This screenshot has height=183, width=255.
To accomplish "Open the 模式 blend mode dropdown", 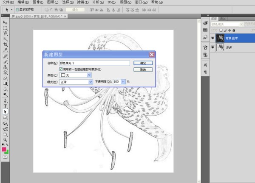I will [89, 81].
